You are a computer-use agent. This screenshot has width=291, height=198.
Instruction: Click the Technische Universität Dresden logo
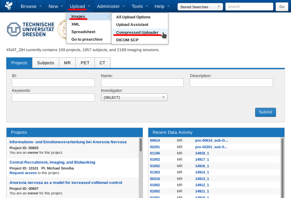pos(31,30)
